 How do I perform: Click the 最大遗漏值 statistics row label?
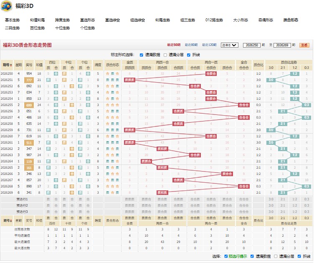(22, 242)
